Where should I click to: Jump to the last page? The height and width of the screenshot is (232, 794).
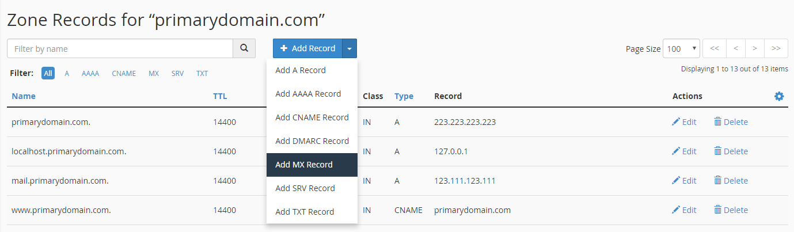pyautogui.click(x=776, y=48)
